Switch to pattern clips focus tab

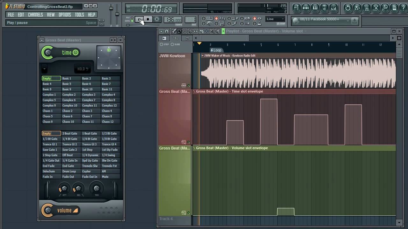click(x=187, y=38)
